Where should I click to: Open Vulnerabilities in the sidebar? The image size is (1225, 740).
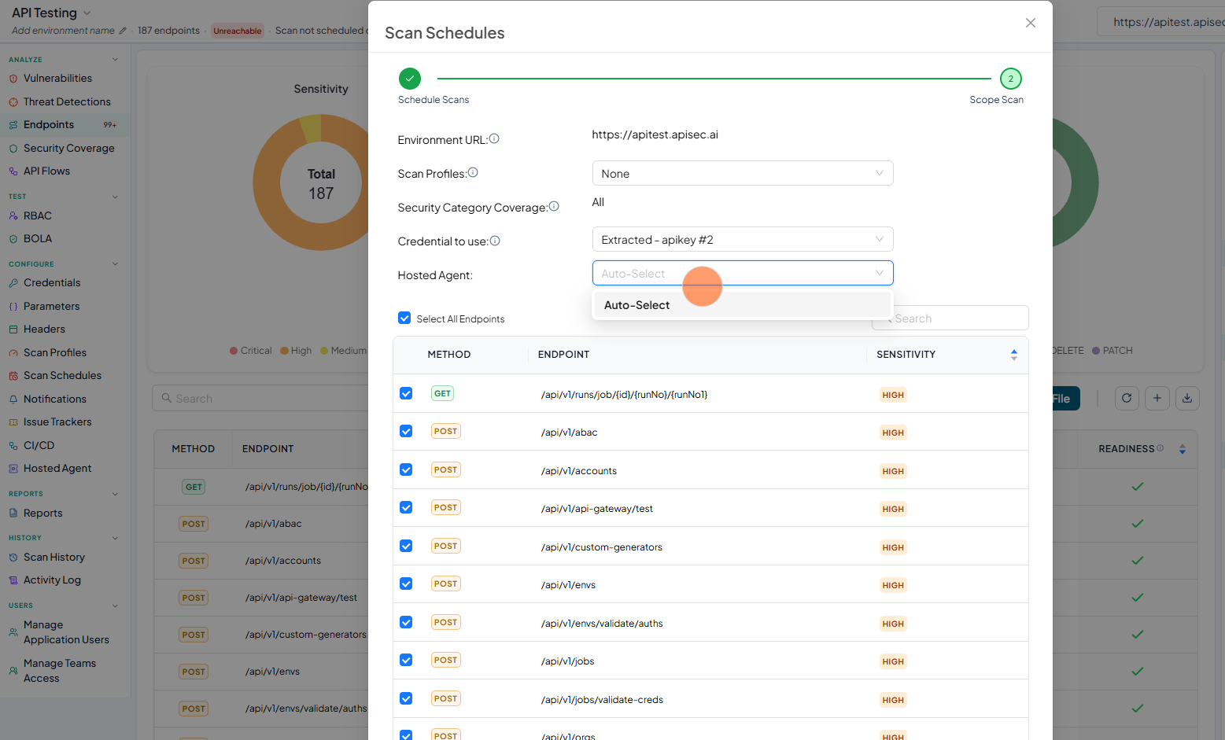tap(57, 79)
